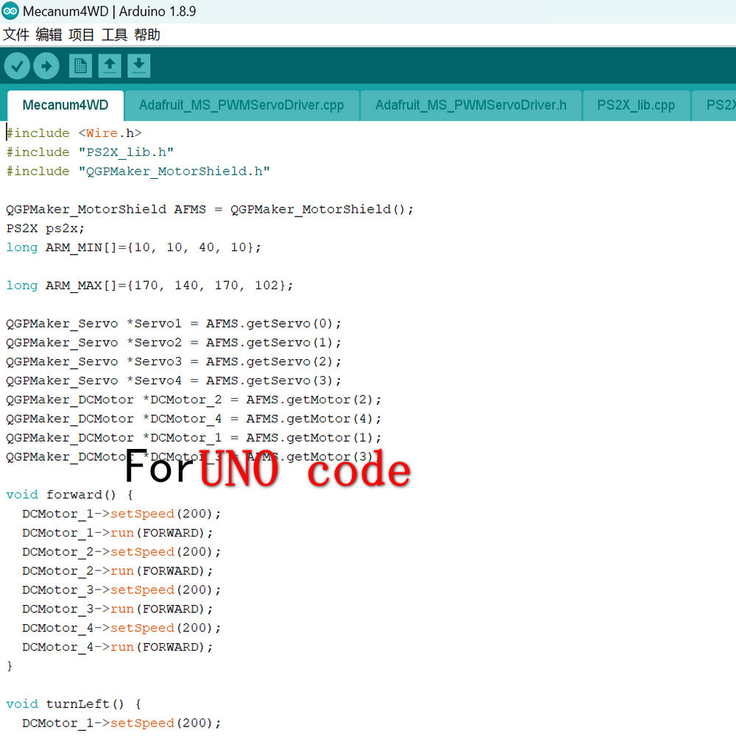Open the 项目 menu
Screen dimensions: 736x736
pyautogui.click(x=82, y=35)
